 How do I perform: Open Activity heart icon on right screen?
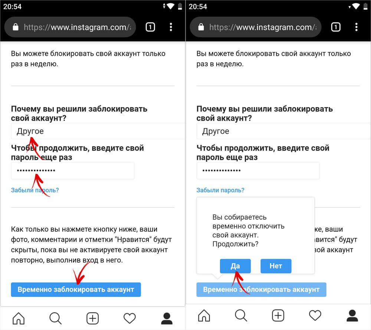pos(315,316)
